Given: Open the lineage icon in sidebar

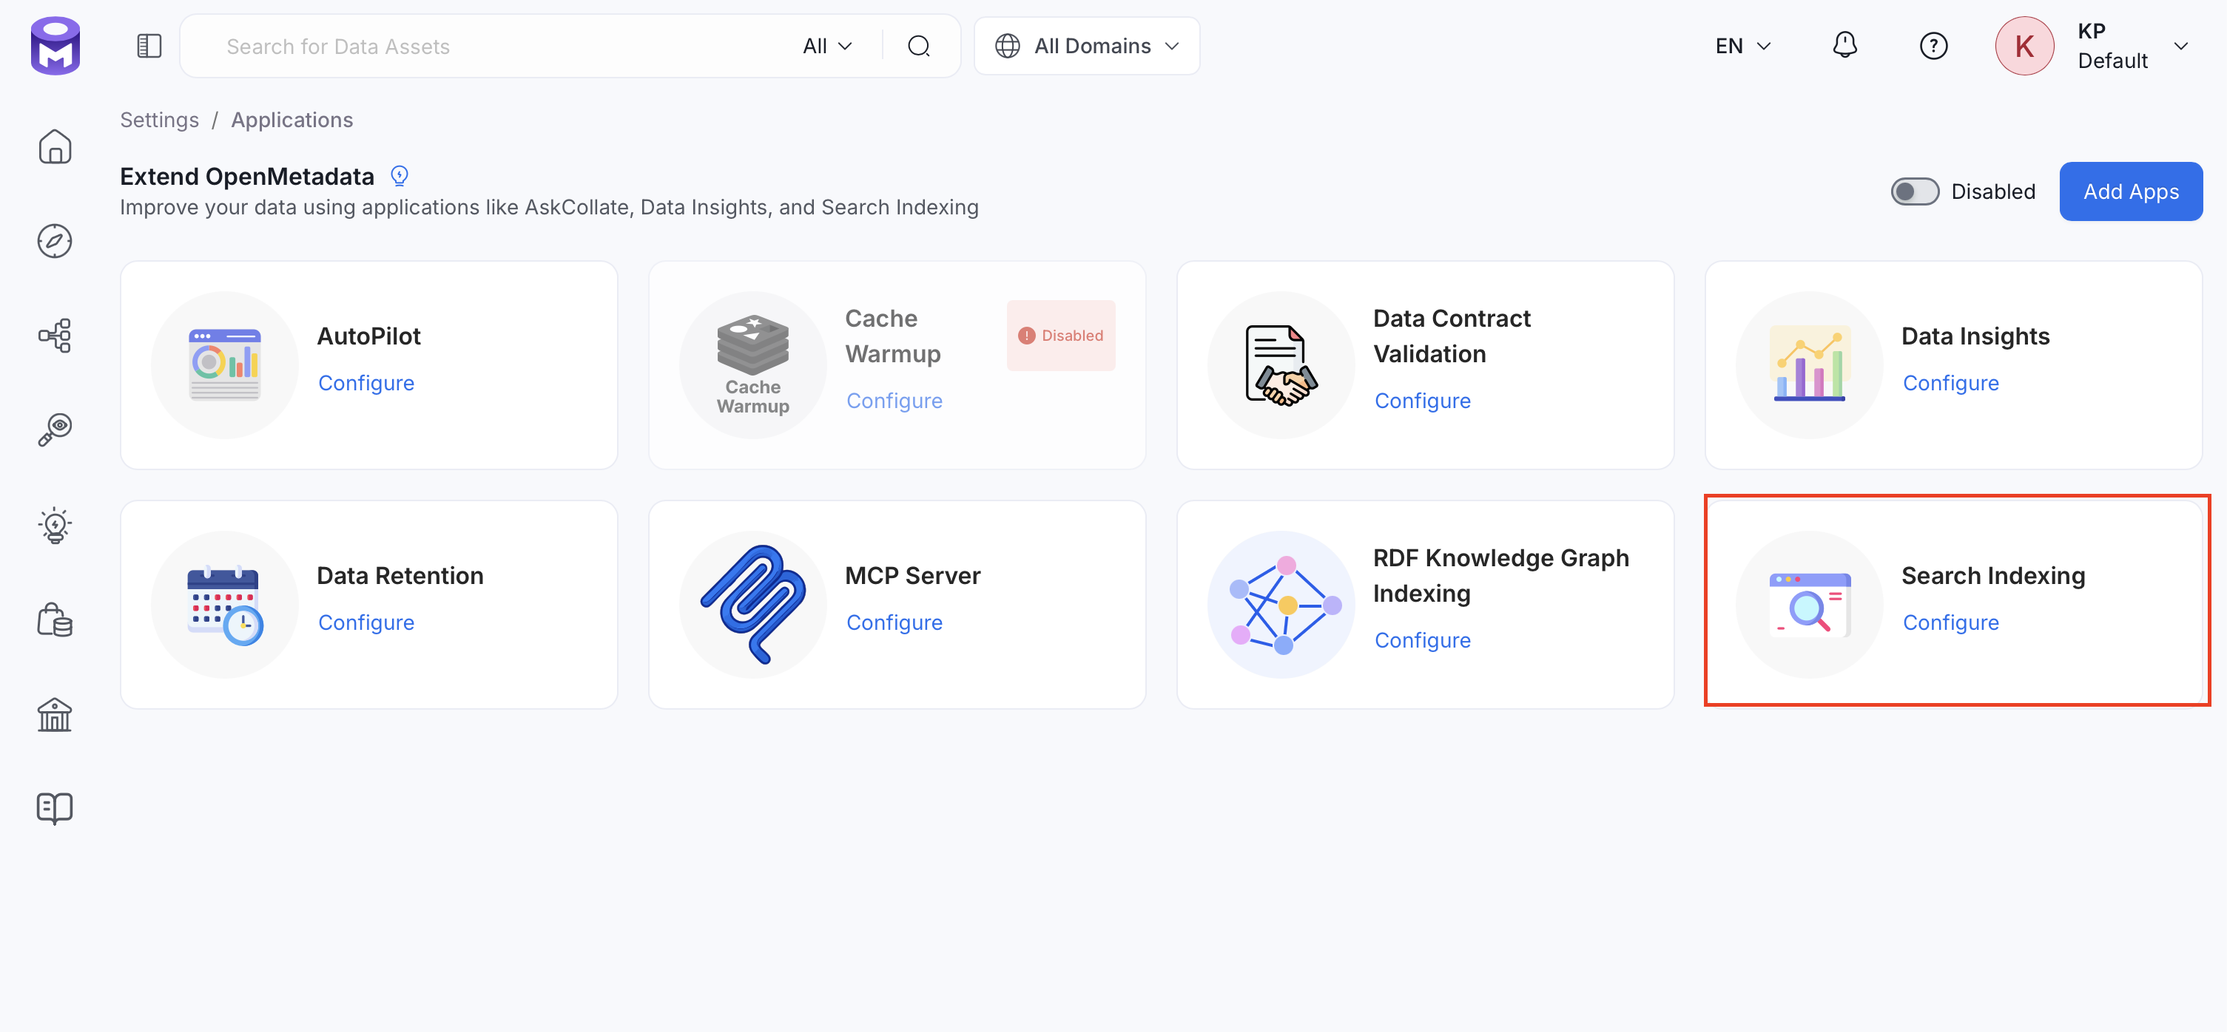Looking at the screenshot, I should (x=55, y=335).
